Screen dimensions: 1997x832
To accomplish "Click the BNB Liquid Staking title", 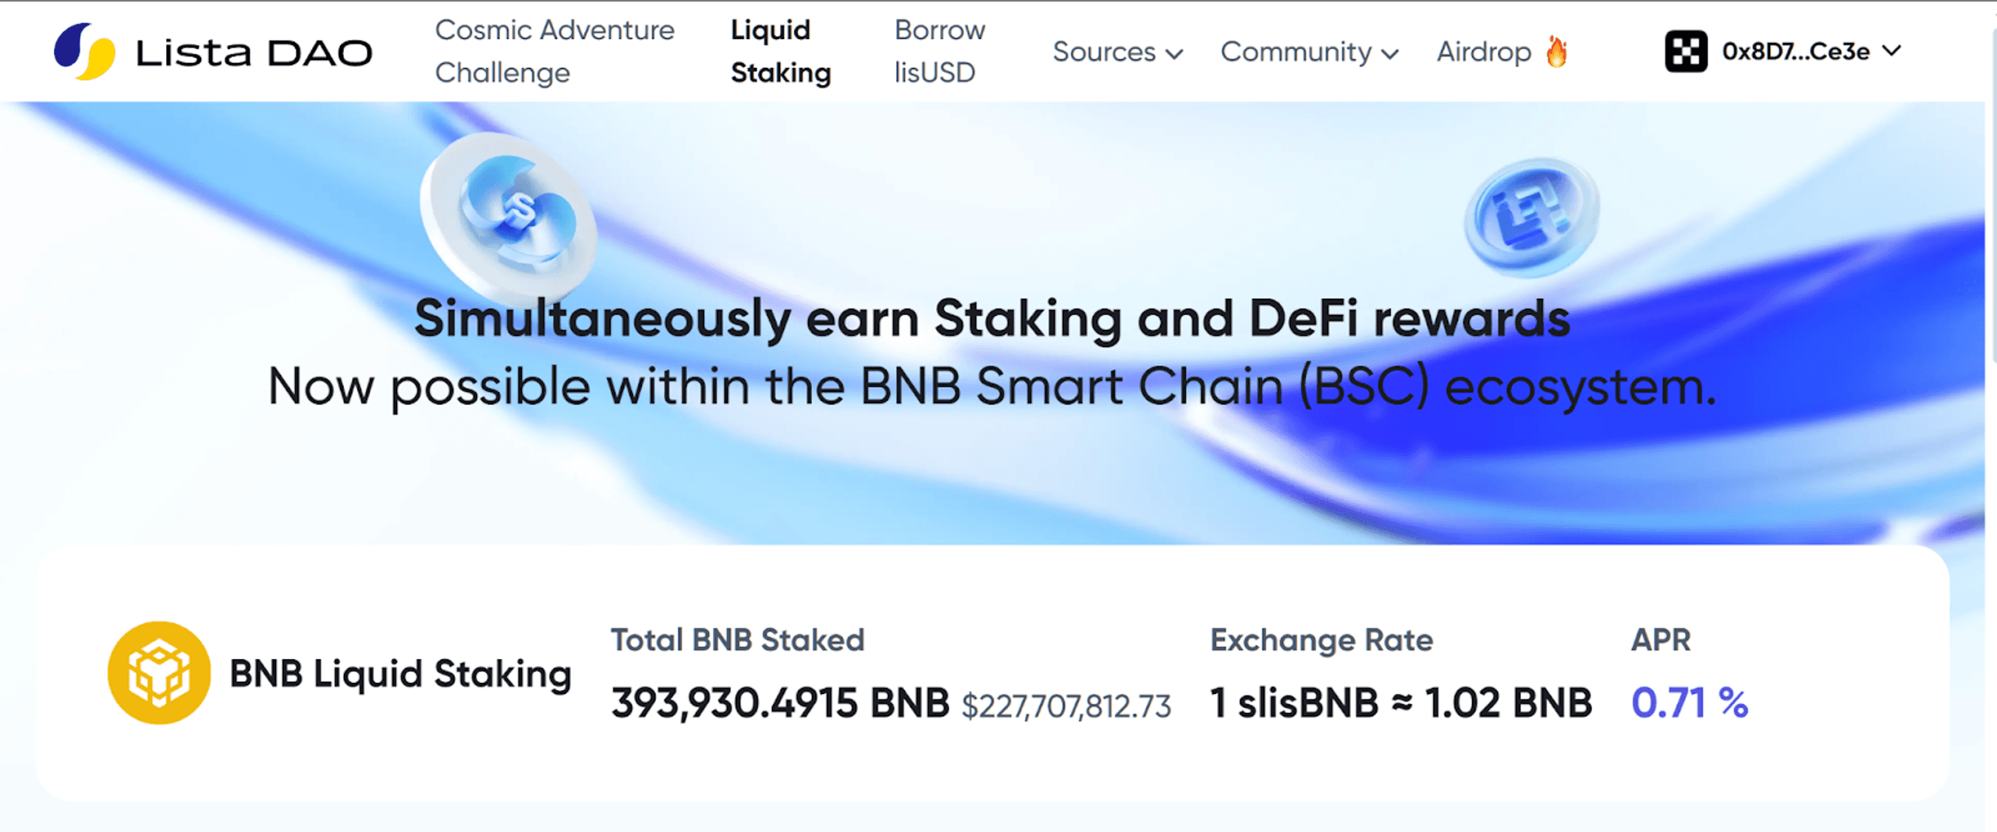I will [x=400, y=674].
